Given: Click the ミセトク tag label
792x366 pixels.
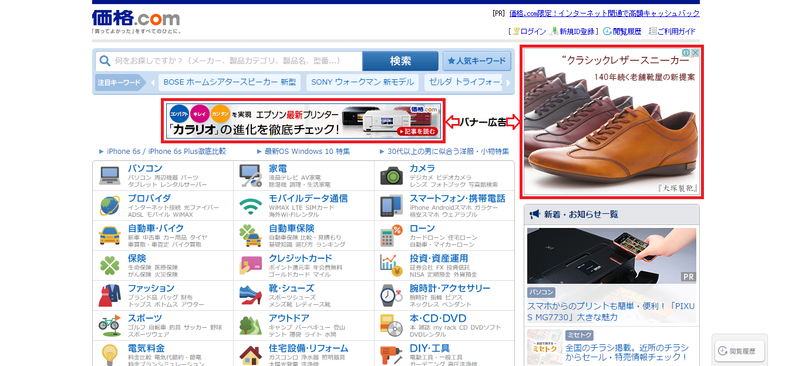Looking at the screenshot, I should coord(579,335).
